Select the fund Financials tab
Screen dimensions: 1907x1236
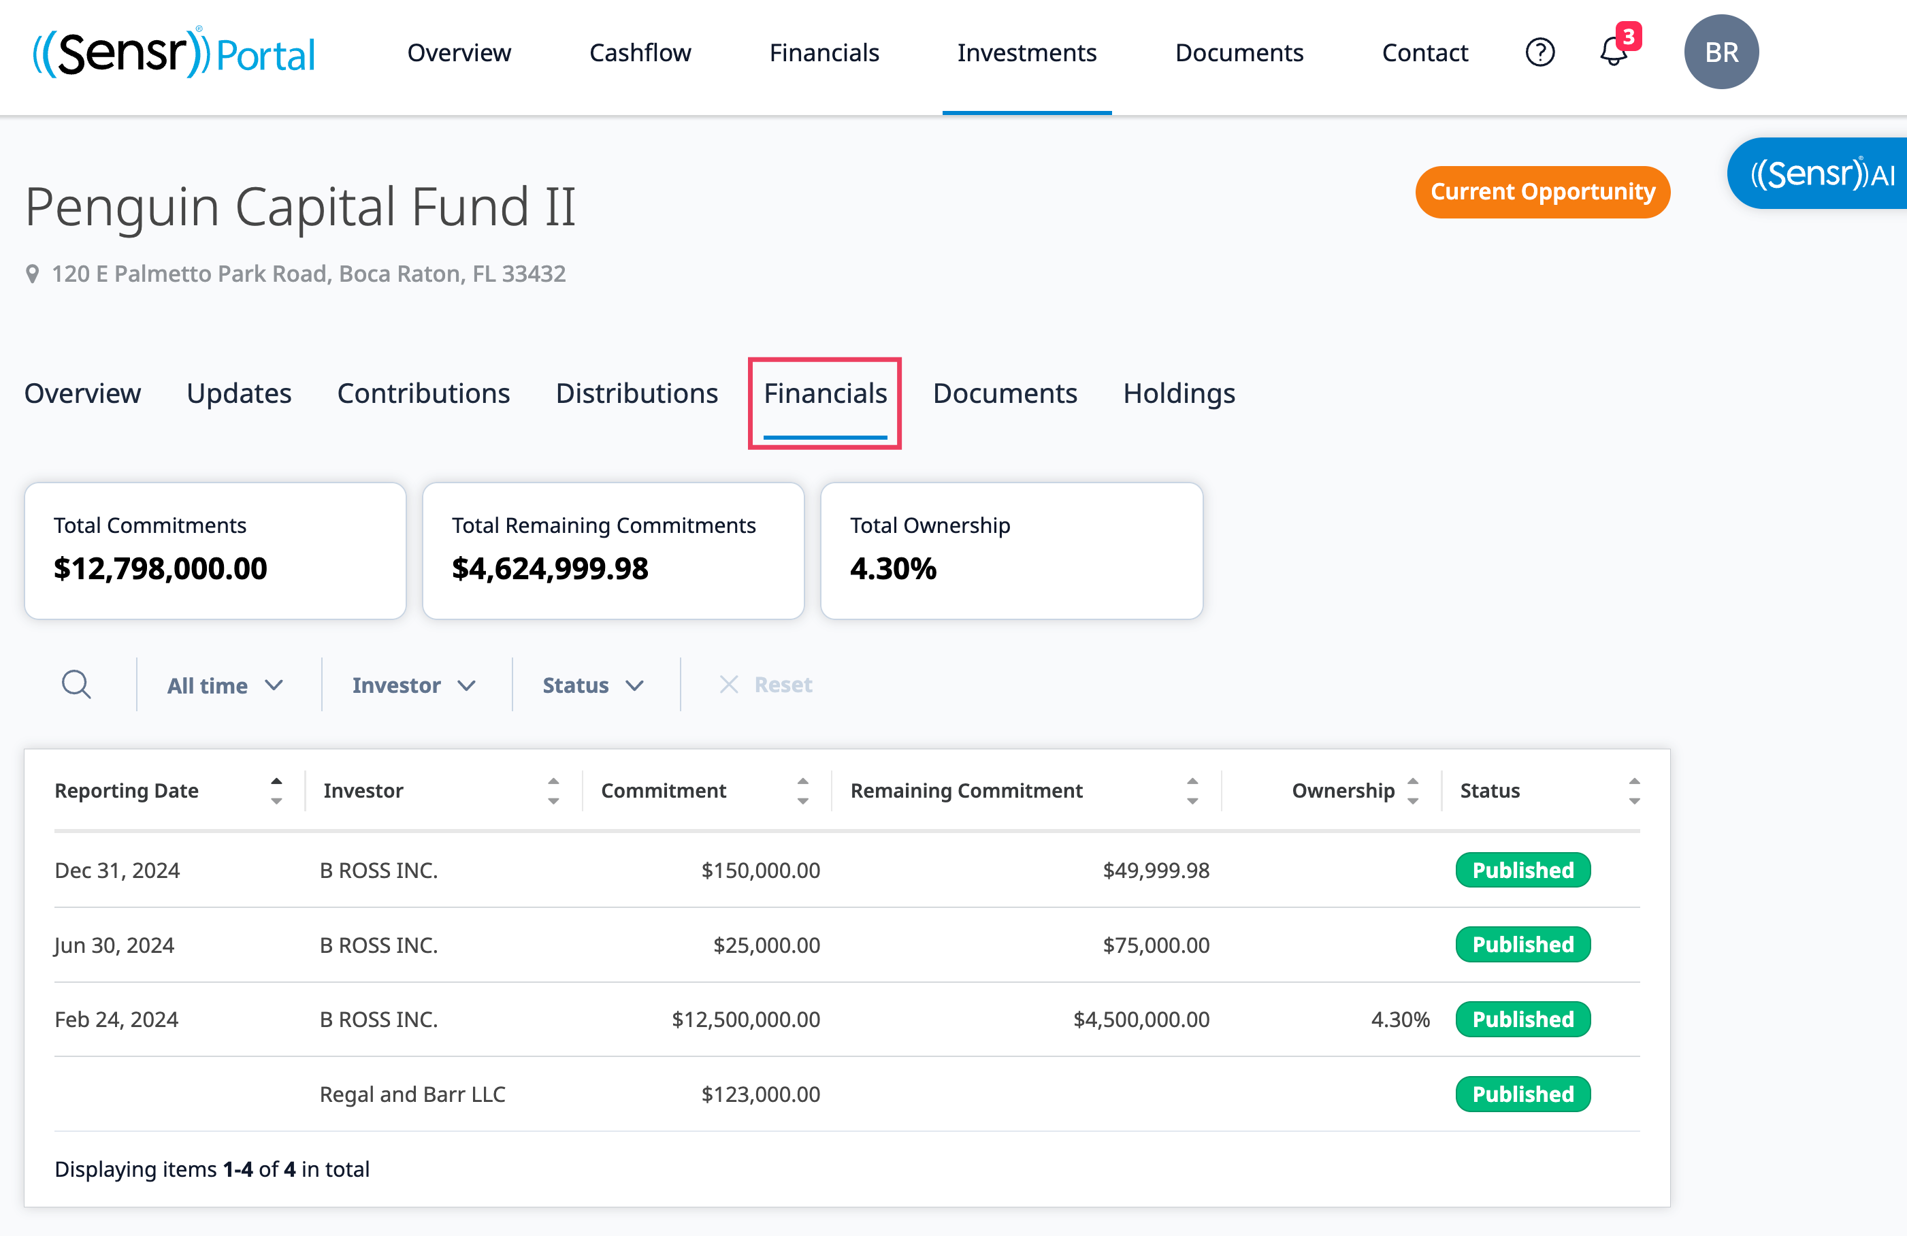tap(826, 393)
